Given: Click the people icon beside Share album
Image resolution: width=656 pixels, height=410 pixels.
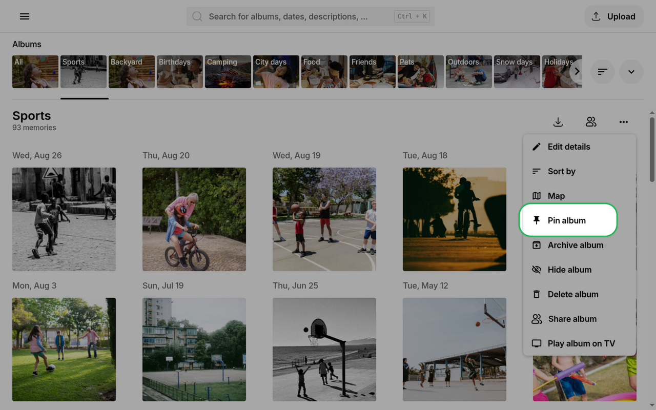Looking at the screenshot, I should [537, 319].
